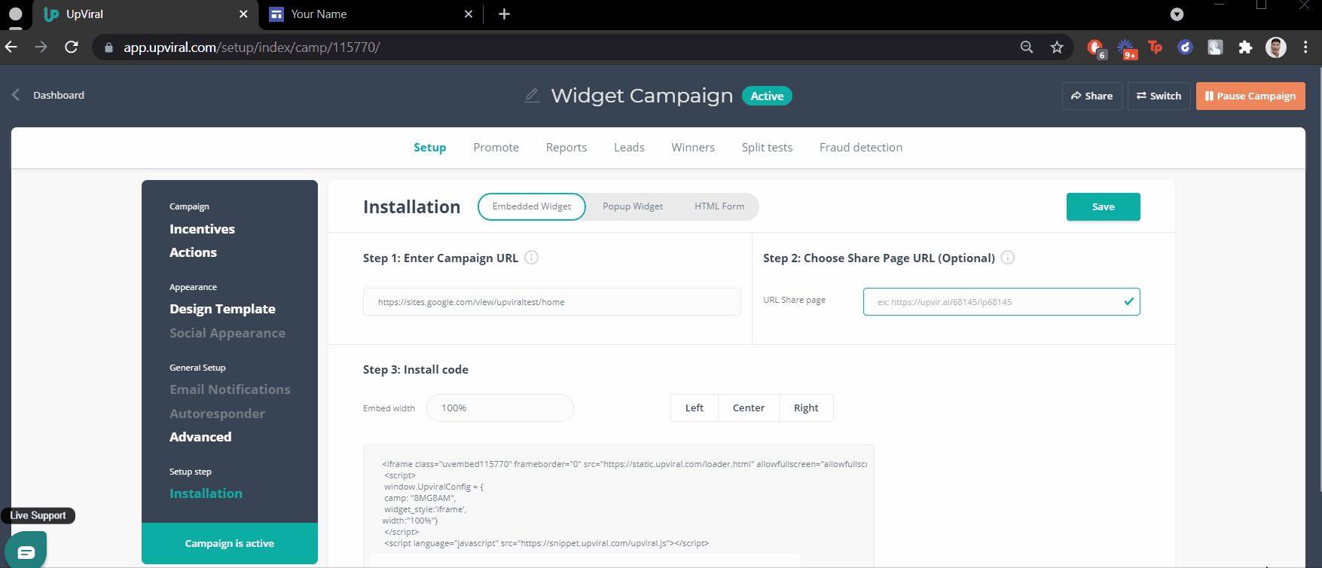Screen dimensions: 1322x568
Task: Open Social Appearance in the sidebar
Action: (227, 333)
